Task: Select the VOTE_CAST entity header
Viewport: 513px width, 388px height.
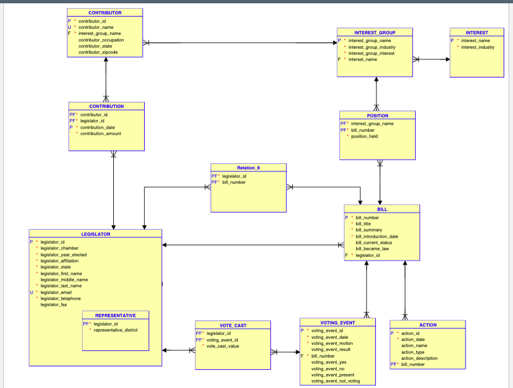Action: (x=233, y=325)
